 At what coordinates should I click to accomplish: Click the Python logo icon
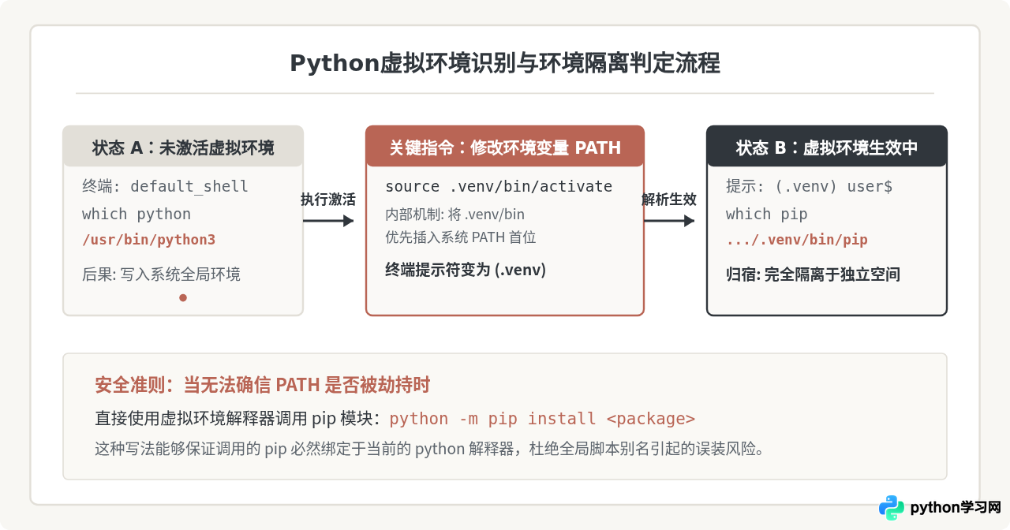(892, 508)
